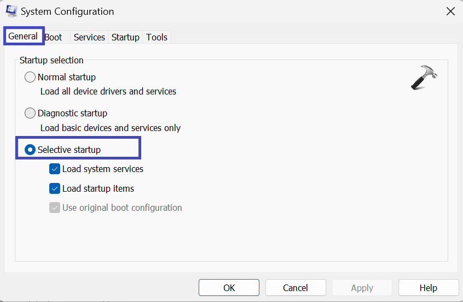Switch to the General tab
This screenshot has height=302, width=463.
point(23,37)
